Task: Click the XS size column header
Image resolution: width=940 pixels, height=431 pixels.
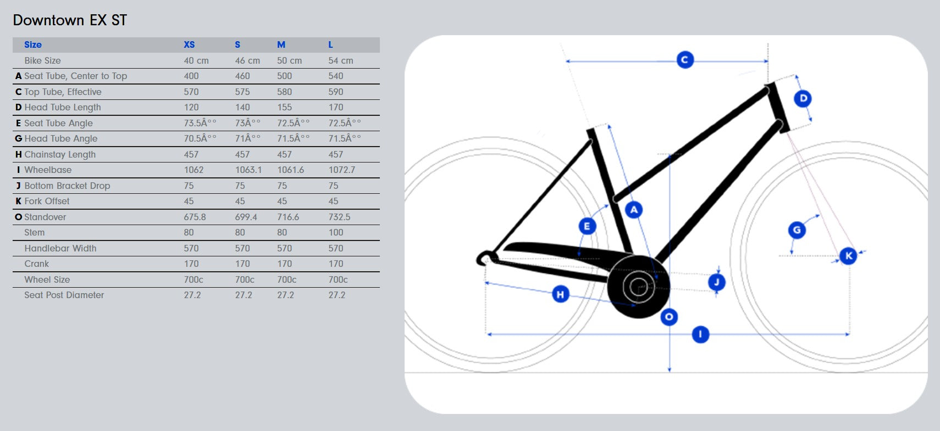Action: point(189,45)
